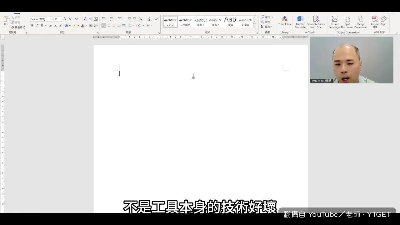Screen dimensions: 400x225
Task: Click the Clear Formatting eraser icon
Action: click(86, 19)
